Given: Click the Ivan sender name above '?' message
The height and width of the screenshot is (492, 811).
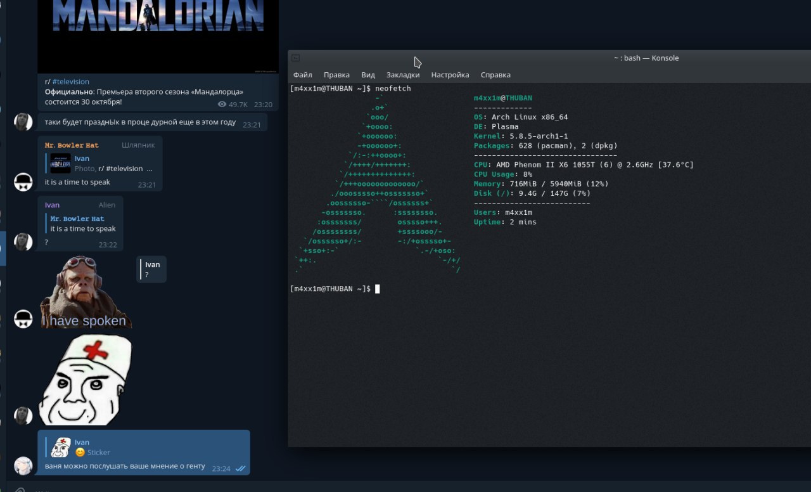Looking at the screenshot, I should coord(52,205).
